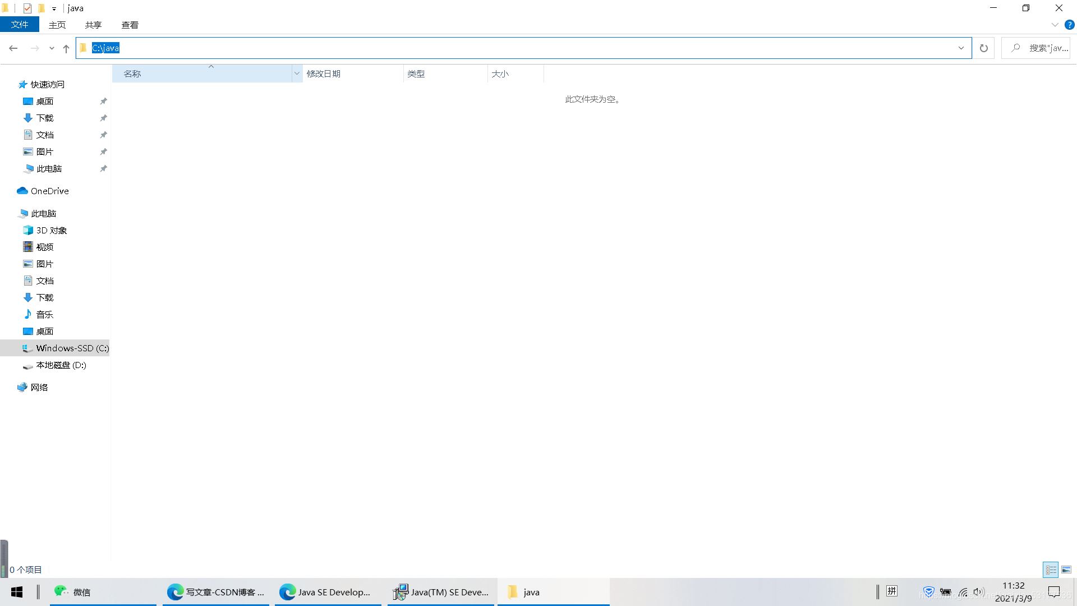Image resolution: width=1077 pixels, height=606 pixels.
Task: Expand the address bar history dropdown
Action: 961,48
